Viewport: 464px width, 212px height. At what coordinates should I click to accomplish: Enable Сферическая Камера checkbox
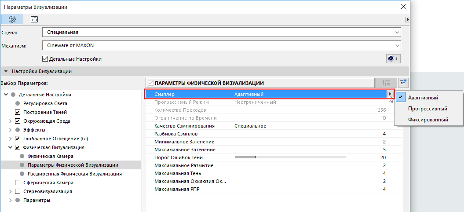click(x=18, y=183)
